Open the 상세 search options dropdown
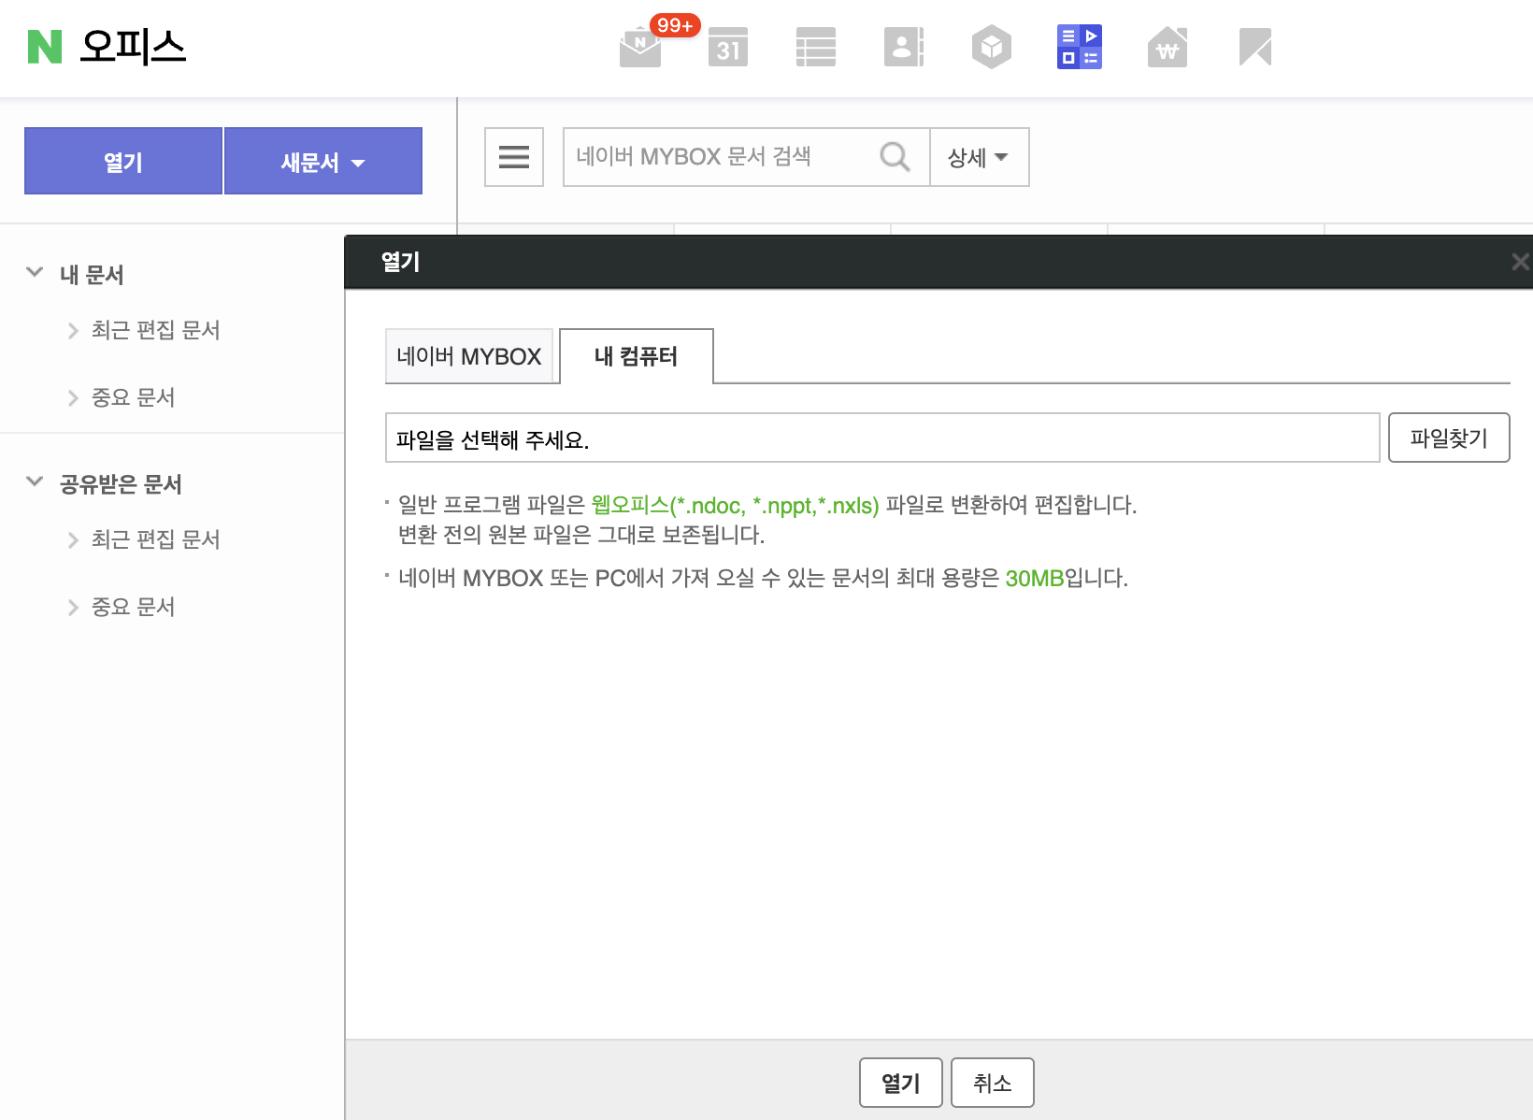1533x1120 pixels. coord(980,157)
